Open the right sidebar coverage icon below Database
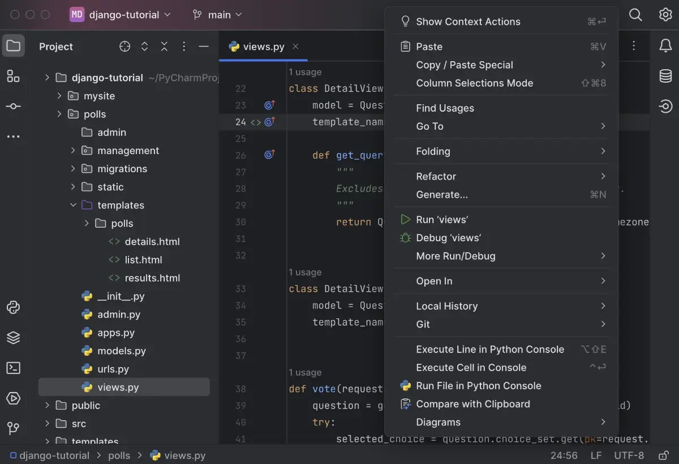679x464 pixels. pos(665,106)
